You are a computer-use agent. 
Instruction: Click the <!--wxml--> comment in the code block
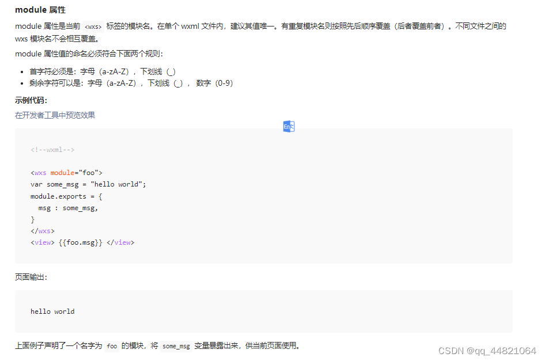point(51,149)
